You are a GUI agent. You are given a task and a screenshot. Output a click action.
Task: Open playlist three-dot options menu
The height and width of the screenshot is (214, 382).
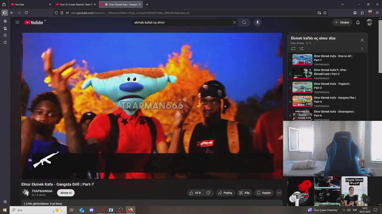[362, 48]
